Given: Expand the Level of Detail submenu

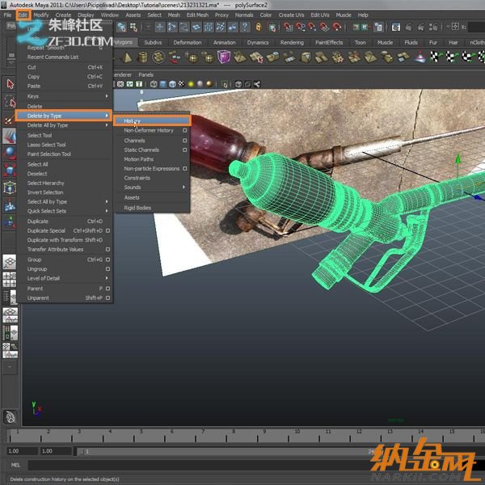Looking at the screenshot, I should point(108,278).
